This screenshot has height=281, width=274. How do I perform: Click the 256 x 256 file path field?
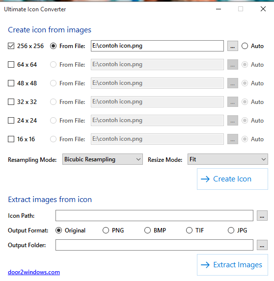point(157,46)
